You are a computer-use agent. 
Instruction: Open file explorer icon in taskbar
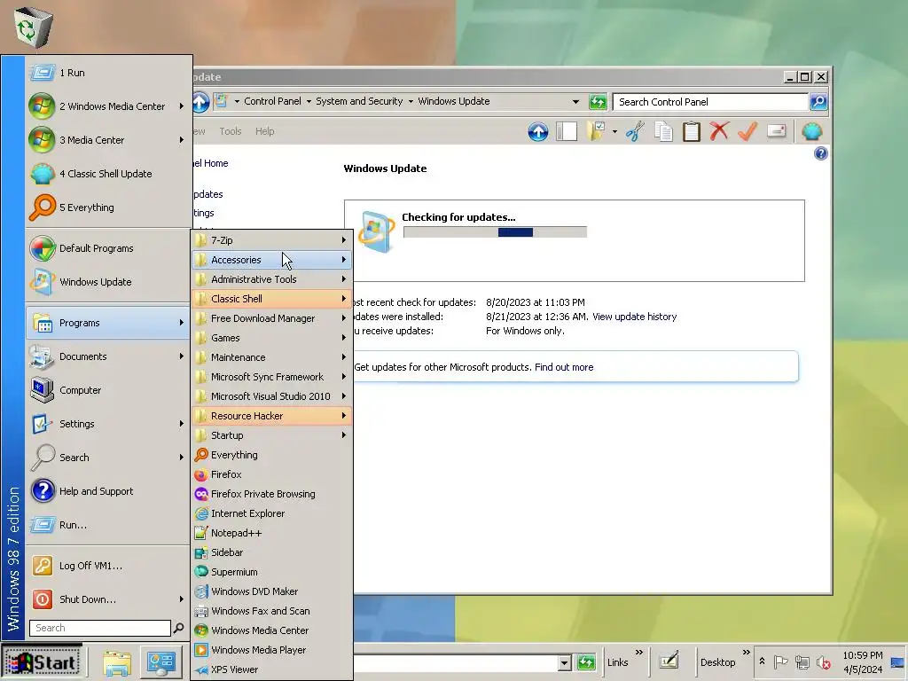click(x=117, y=662)
